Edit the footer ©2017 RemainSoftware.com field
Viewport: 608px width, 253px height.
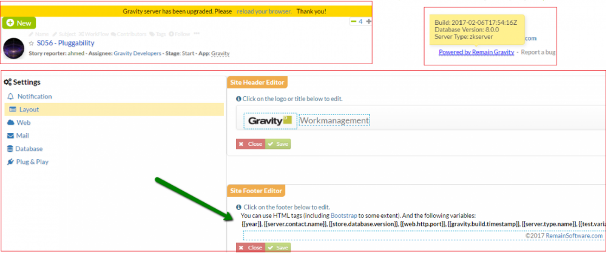point(424,235)
